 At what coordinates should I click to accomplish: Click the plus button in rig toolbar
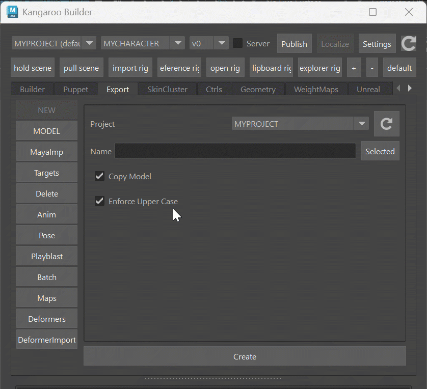[x=354, y=68]
